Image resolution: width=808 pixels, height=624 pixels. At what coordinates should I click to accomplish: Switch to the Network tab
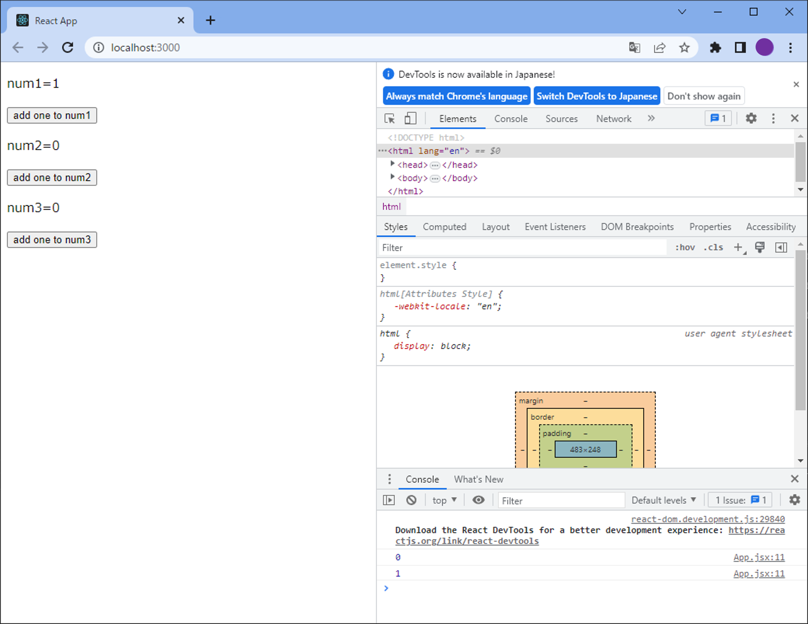click(x=613, y=118)
